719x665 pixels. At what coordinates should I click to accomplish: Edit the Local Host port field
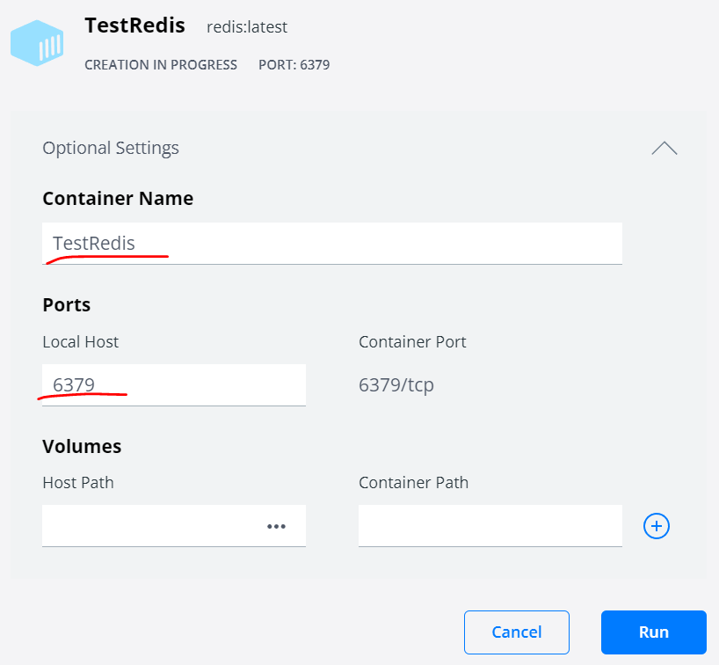(173, 384)
